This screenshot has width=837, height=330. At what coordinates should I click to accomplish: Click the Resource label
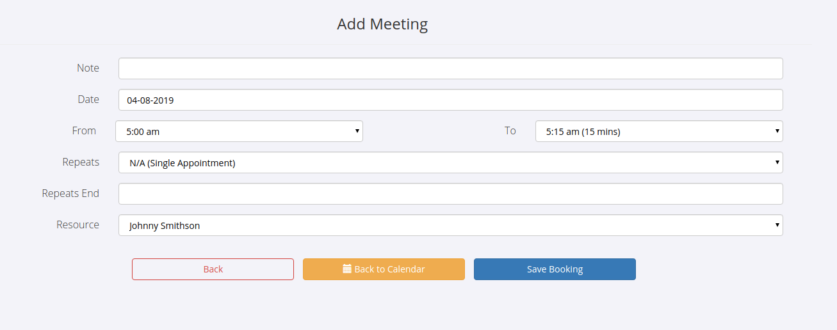(x=77, y=224)
